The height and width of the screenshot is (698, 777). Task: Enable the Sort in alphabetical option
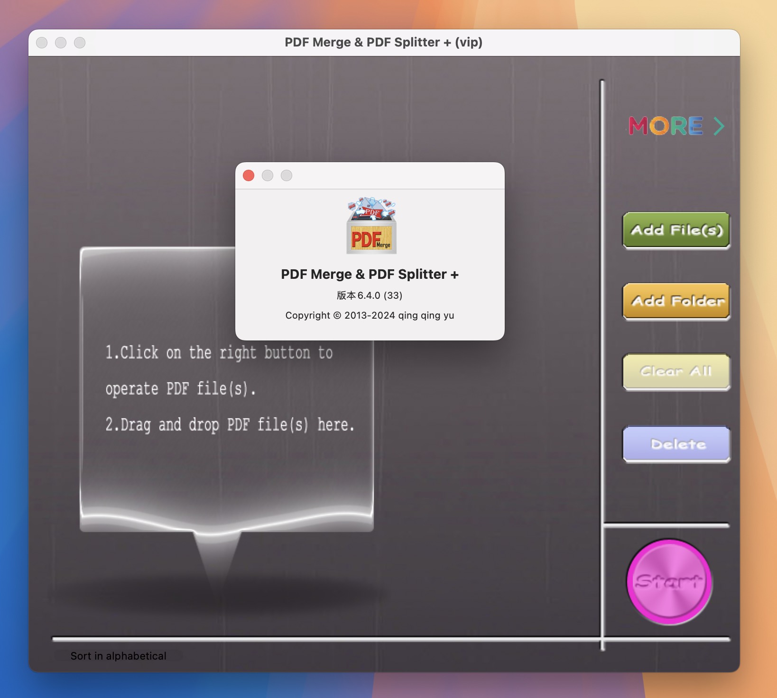[118, 656]
